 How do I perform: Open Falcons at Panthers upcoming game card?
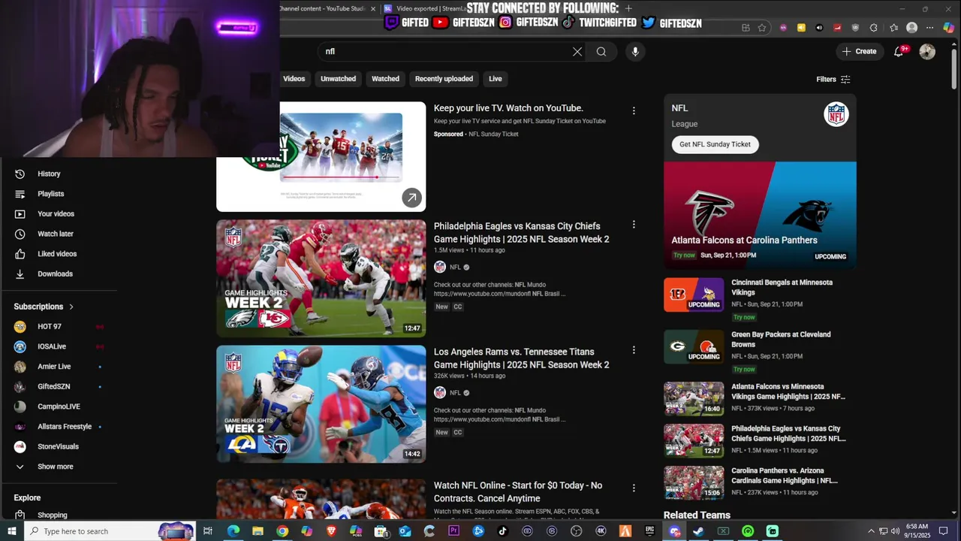pyautogui.click(x=760, y=216)
